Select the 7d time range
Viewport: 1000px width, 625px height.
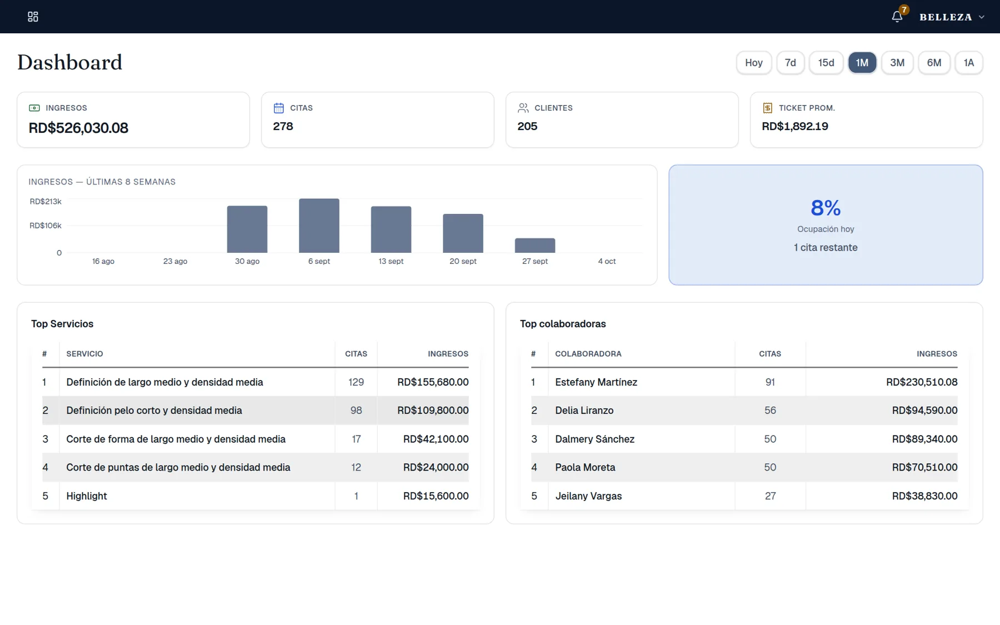[791, 63]
